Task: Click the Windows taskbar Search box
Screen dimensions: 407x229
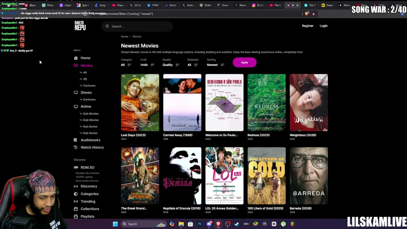Action: click(x=144, y=224)
